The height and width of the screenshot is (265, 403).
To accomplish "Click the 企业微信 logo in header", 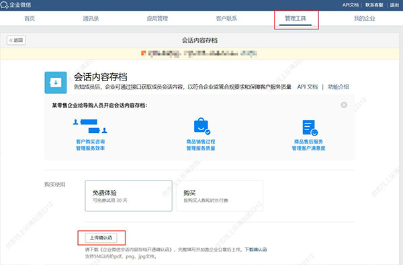I will [16, 5].
